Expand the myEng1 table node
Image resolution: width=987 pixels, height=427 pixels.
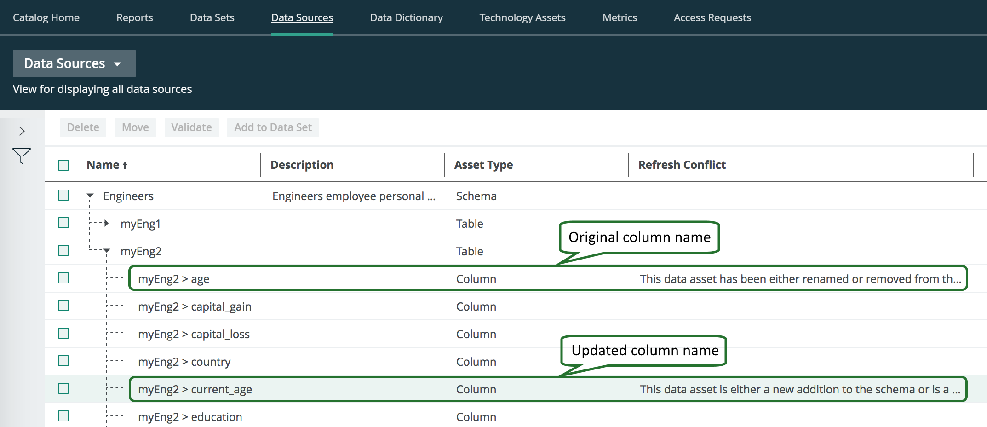click(x=106, y=224)
